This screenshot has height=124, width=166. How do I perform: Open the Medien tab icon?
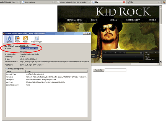pos(17,39)
